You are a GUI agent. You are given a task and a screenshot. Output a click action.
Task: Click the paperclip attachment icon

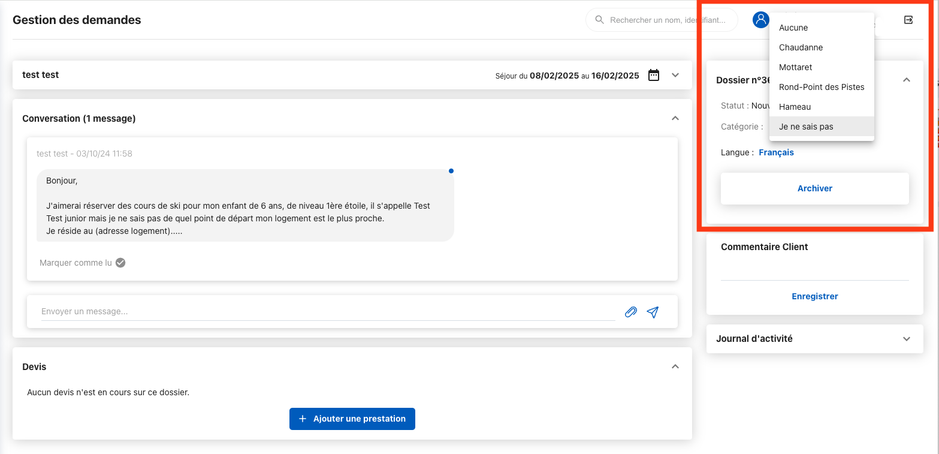pyautogui.click(x=630, y=312)
